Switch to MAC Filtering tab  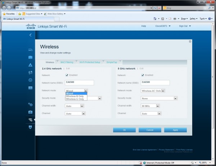pos(67,62)
